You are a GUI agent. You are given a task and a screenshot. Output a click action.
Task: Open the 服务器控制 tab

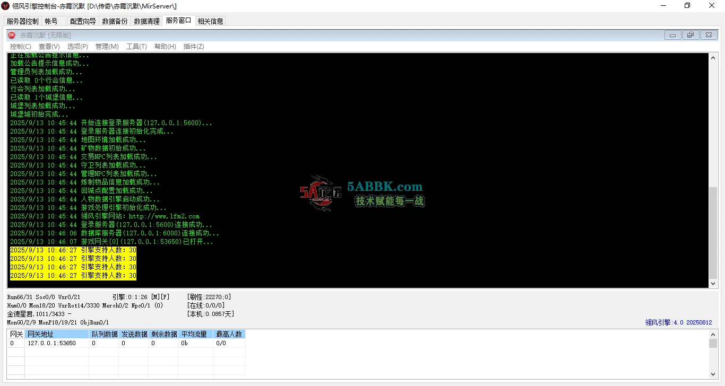22,21
